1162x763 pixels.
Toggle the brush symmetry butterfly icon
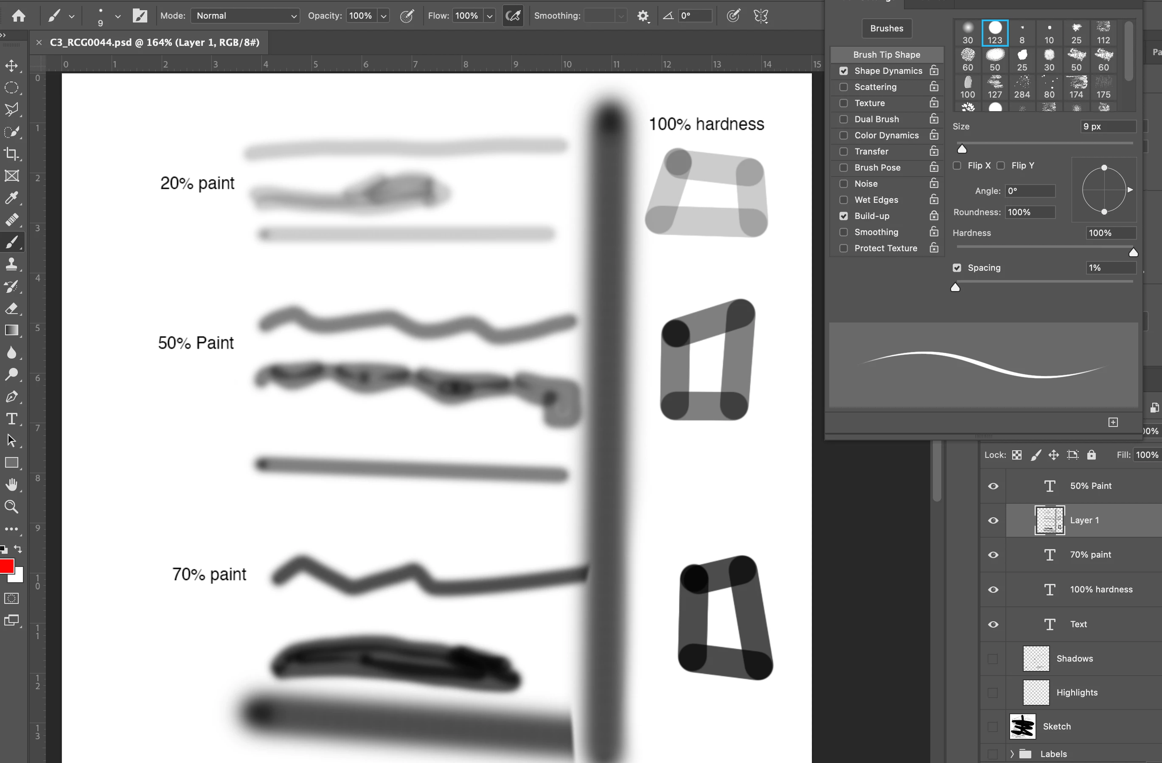coord(761,16)
